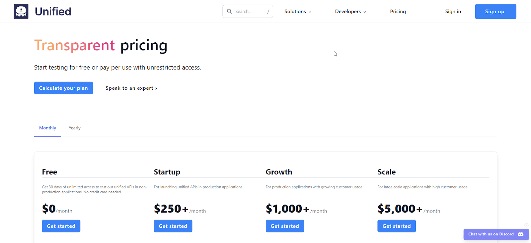Get started with the Growth plan
This screenshot has height=243, width=531.
coord(285,226)
